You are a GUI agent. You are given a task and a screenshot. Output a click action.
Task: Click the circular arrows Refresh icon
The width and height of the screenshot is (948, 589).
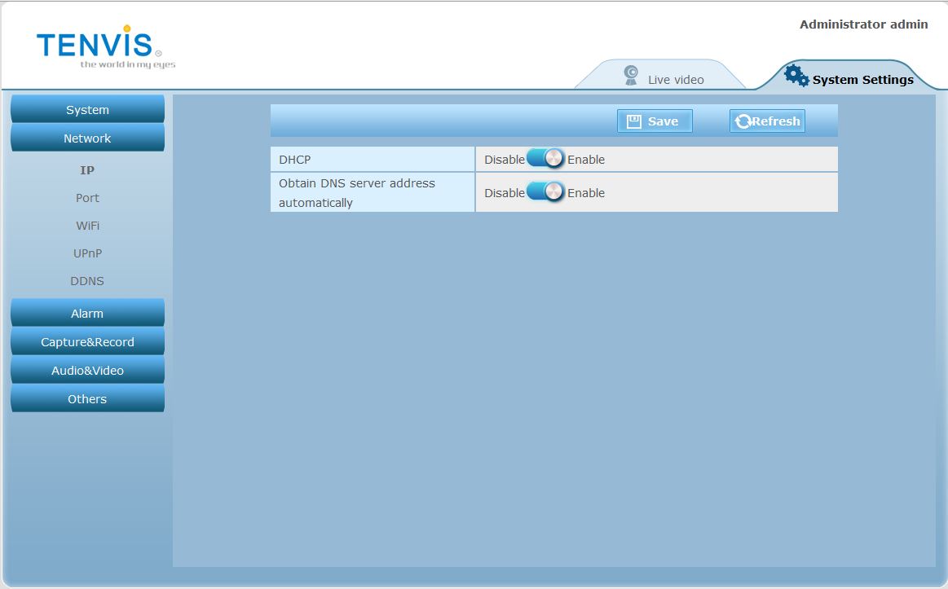coord(743,121)
